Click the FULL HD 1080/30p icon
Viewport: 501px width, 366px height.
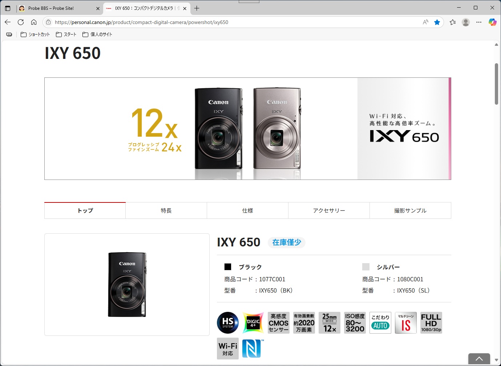pyautogui.click(x=431, y=323)
